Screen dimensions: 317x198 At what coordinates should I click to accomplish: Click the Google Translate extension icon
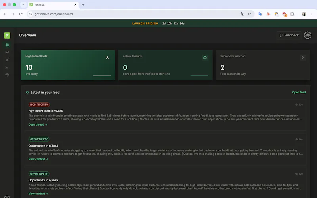click(x=260, y=14)
